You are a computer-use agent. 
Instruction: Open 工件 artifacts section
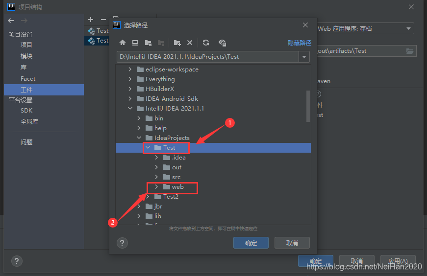(x=44, y=90)
